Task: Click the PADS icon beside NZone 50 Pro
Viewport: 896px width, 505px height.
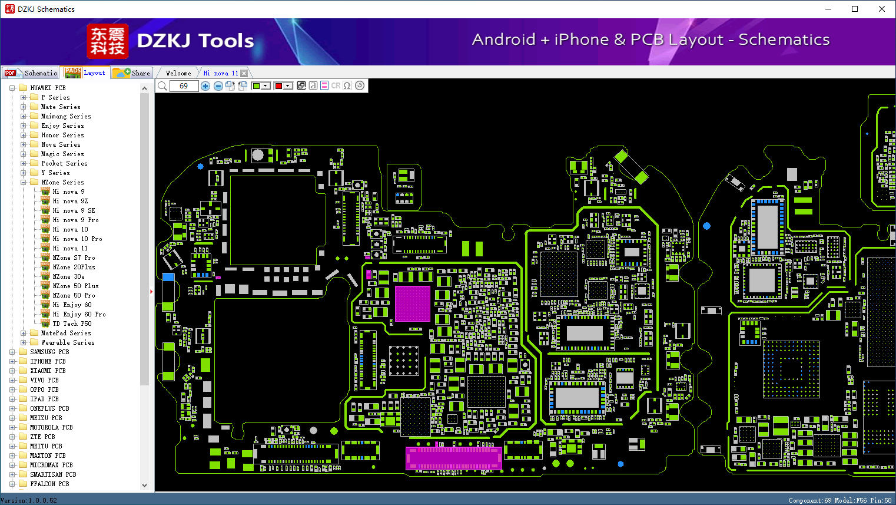Action: click(x=45, y=295)
